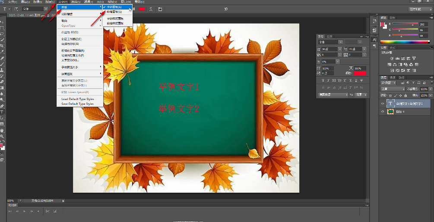Choose Load Default Type Styles menu item
The image size is (434, 222).
pyautogui.click(x=77, y=99)
